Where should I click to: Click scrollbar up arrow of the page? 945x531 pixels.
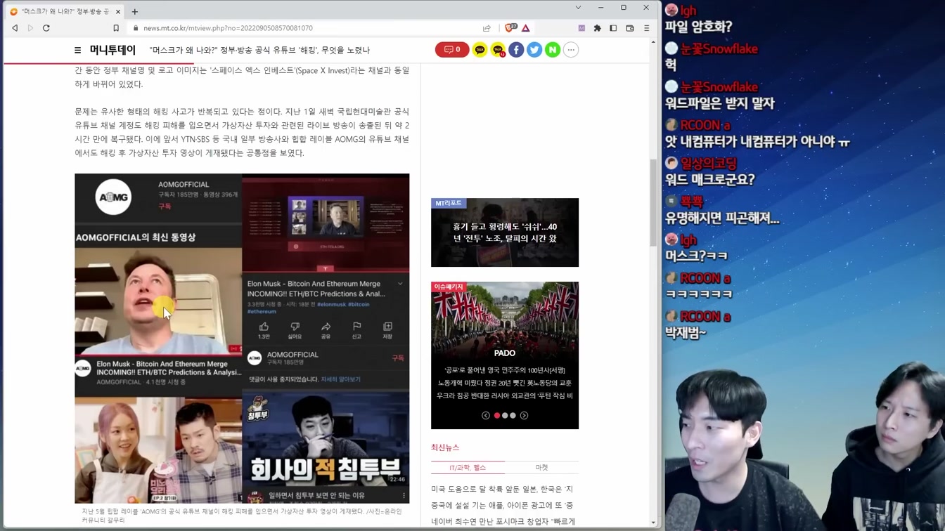(x=653, y=42)
